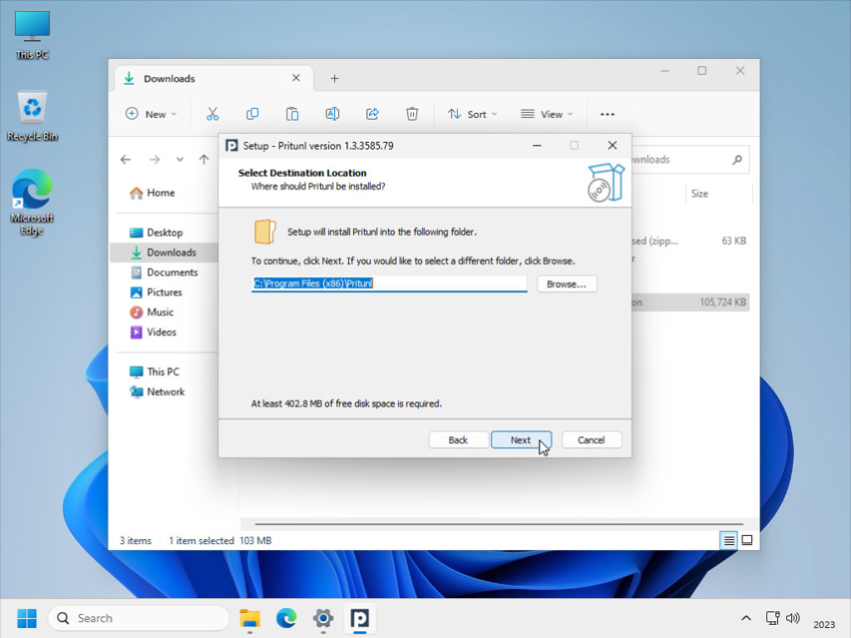Select Recycle Bin desktop icon
851x638 pixels.
point(32,116)
